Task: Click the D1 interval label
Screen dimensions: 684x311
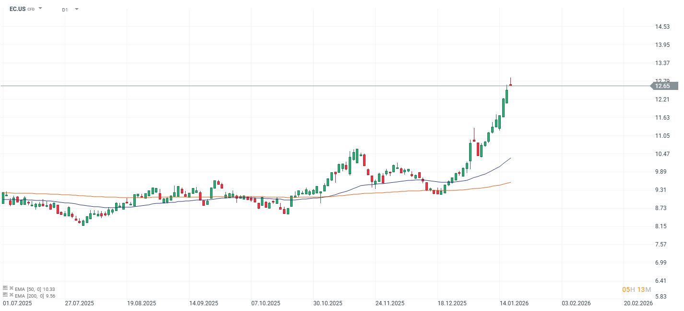Action: (x=65, y=10)
